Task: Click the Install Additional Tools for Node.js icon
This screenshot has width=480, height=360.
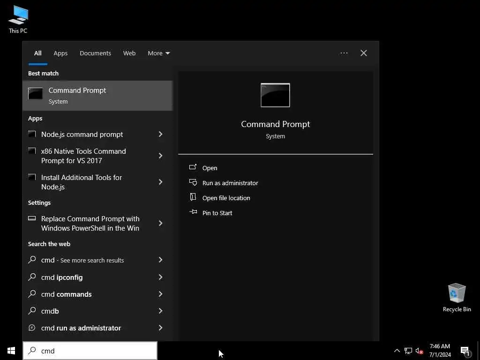Action: click(32, 177)
